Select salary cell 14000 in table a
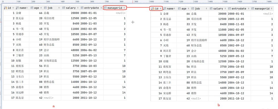278x109 pixels. click(x=71, y=82)
